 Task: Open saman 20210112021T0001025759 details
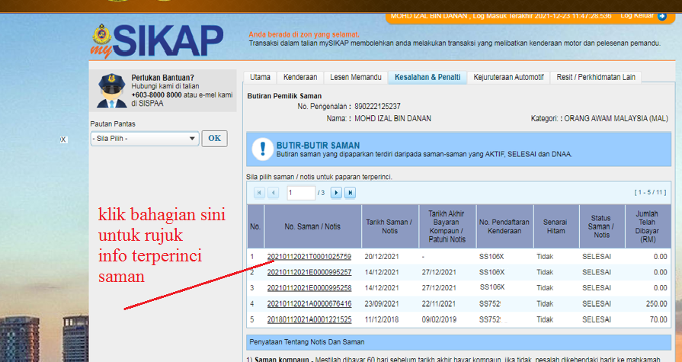tap(309, 257)
